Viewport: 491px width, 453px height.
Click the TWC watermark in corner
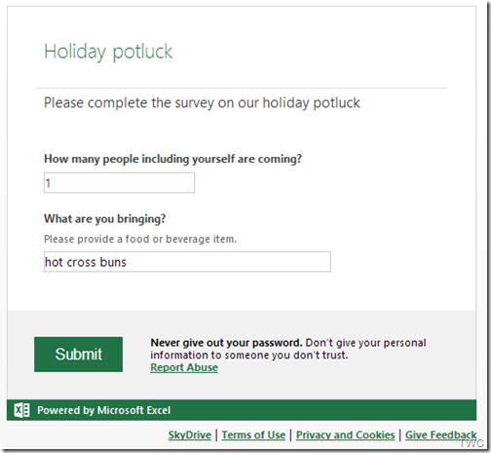point(472,443)
